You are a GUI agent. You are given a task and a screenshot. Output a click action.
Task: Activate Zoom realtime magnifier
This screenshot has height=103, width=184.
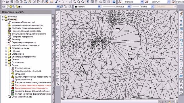coord(74,2)
